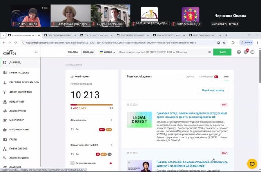Bookmark the page with the star icon
This screenshot has height=172, width=261.
pos(224,43)
